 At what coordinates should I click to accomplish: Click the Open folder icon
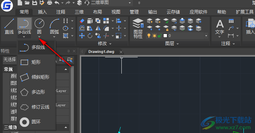tap(27, 3)
